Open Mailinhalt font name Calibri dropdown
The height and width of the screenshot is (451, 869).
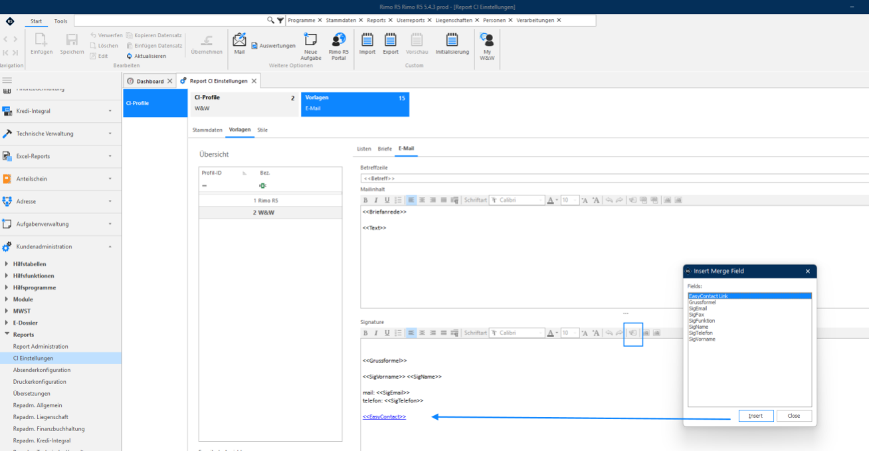tap(540, 200)
